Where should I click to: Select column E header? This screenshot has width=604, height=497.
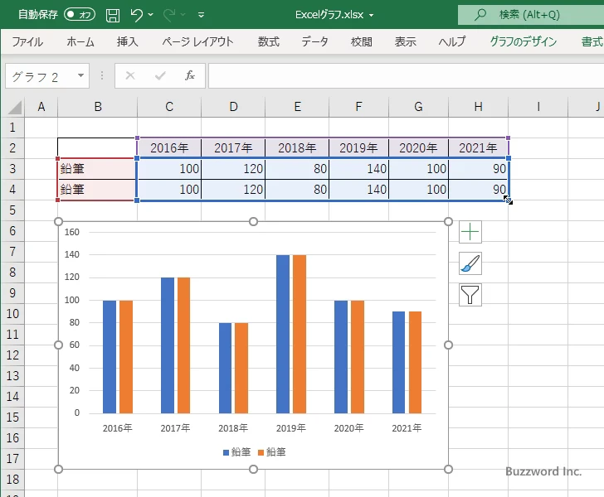click(x=297, y=107)
